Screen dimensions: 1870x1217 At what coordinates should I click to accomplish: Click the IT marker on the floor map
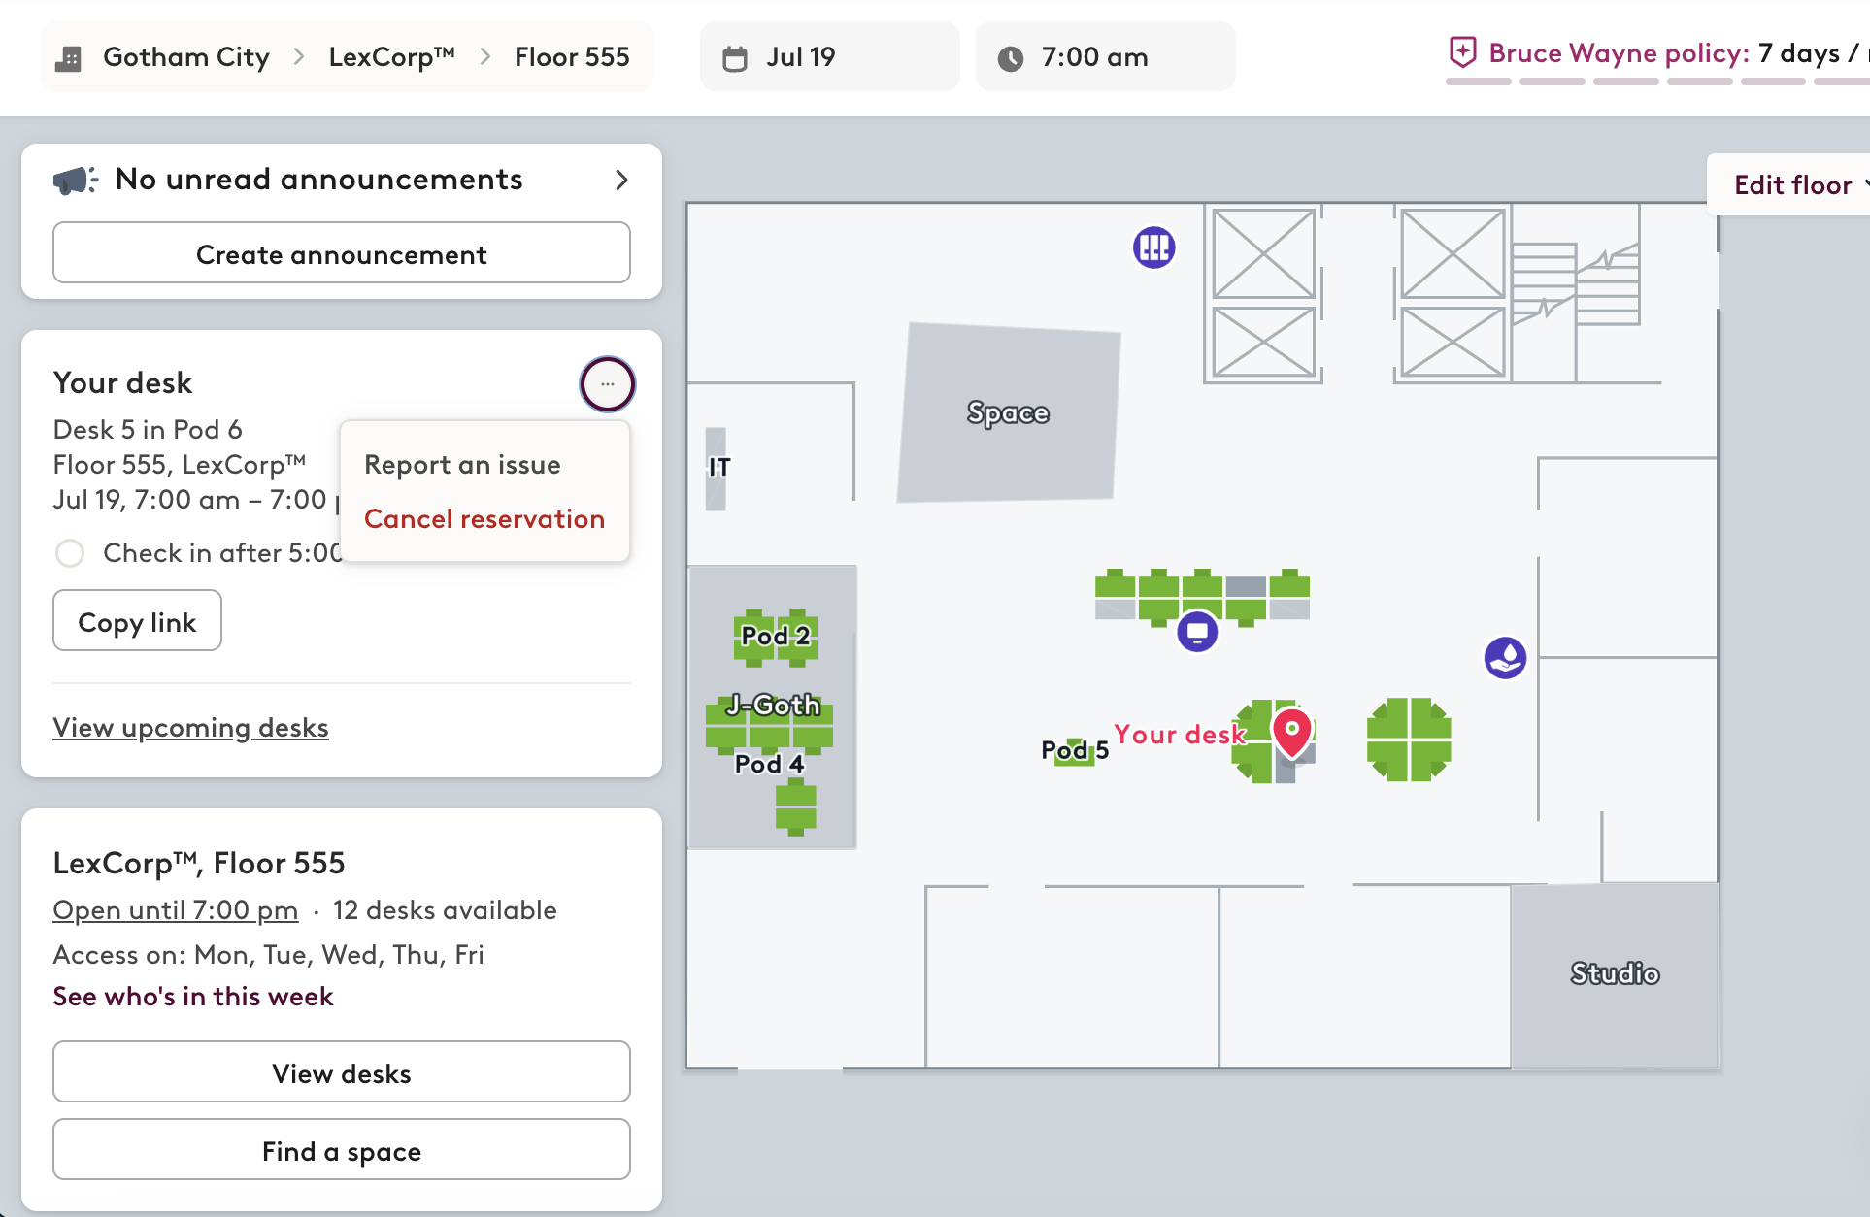pos(718,468)
